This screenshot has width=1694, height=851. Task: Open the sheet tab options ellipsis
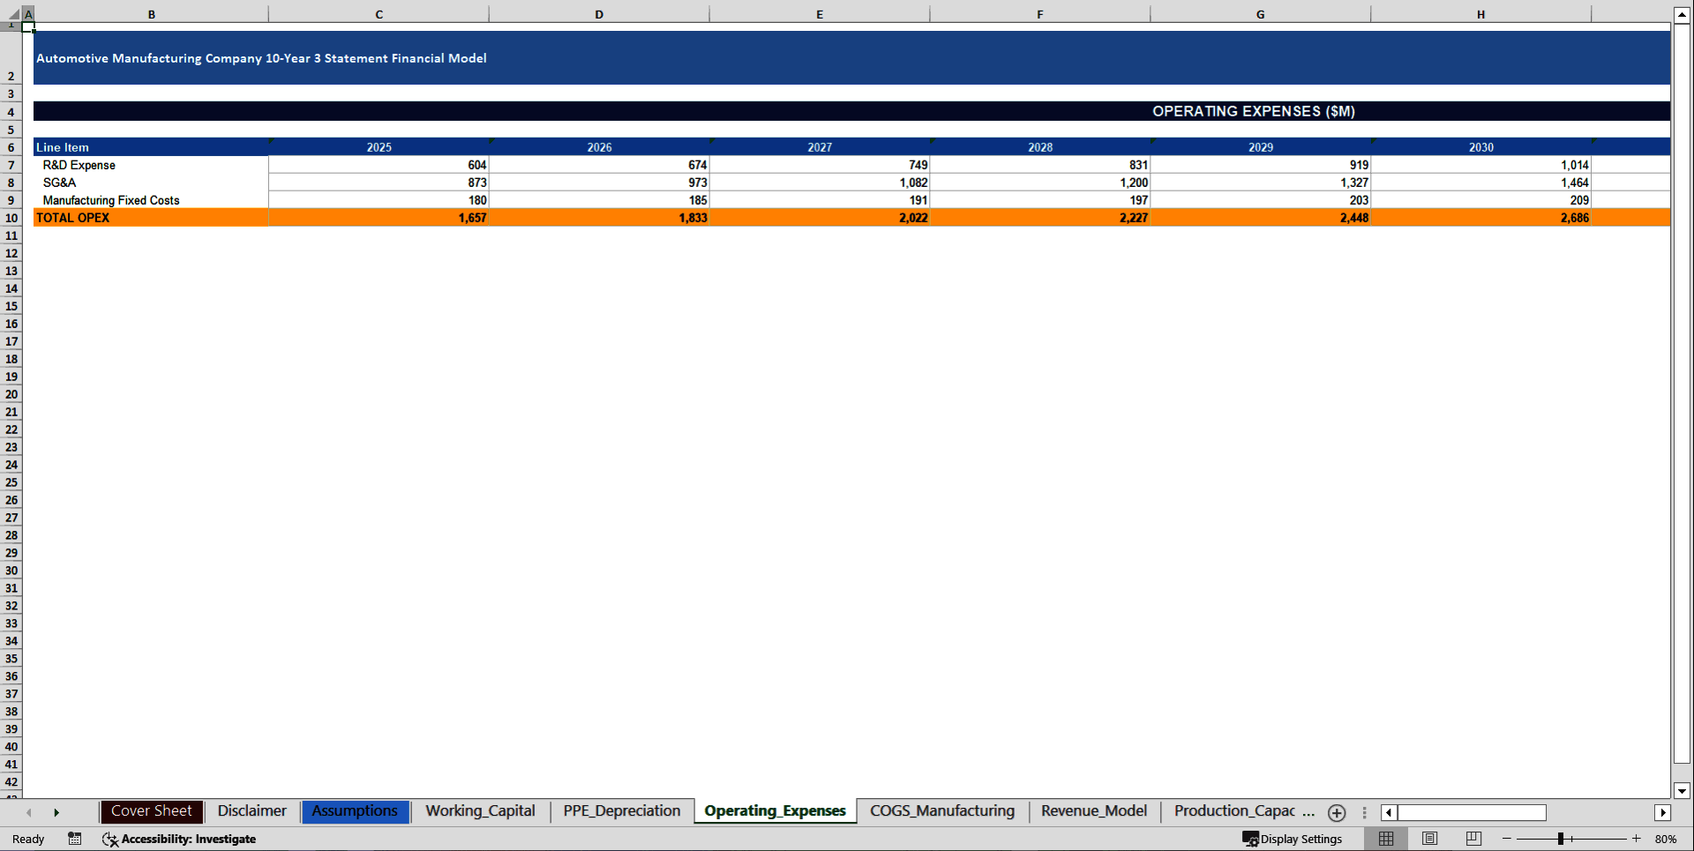[1364, 812]
